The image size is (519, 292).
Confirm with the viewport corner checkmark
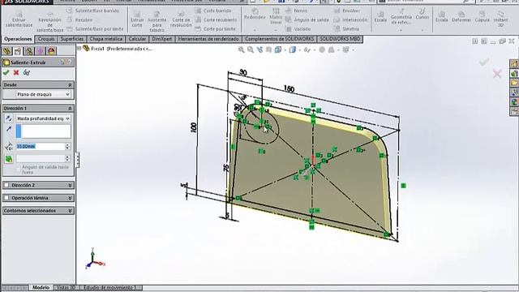pyautogui.click(x=484, y=62)
